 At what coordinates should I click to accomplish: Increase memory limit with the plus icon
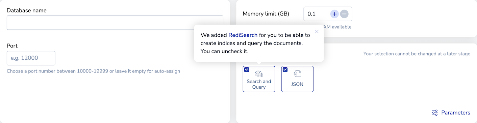coord(334,14)
